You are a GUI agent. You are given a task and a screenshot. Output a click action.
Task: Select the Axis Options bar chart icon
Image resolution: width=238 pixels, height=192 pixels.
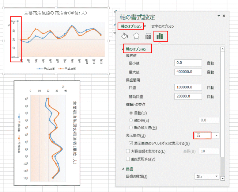point(159,37)
